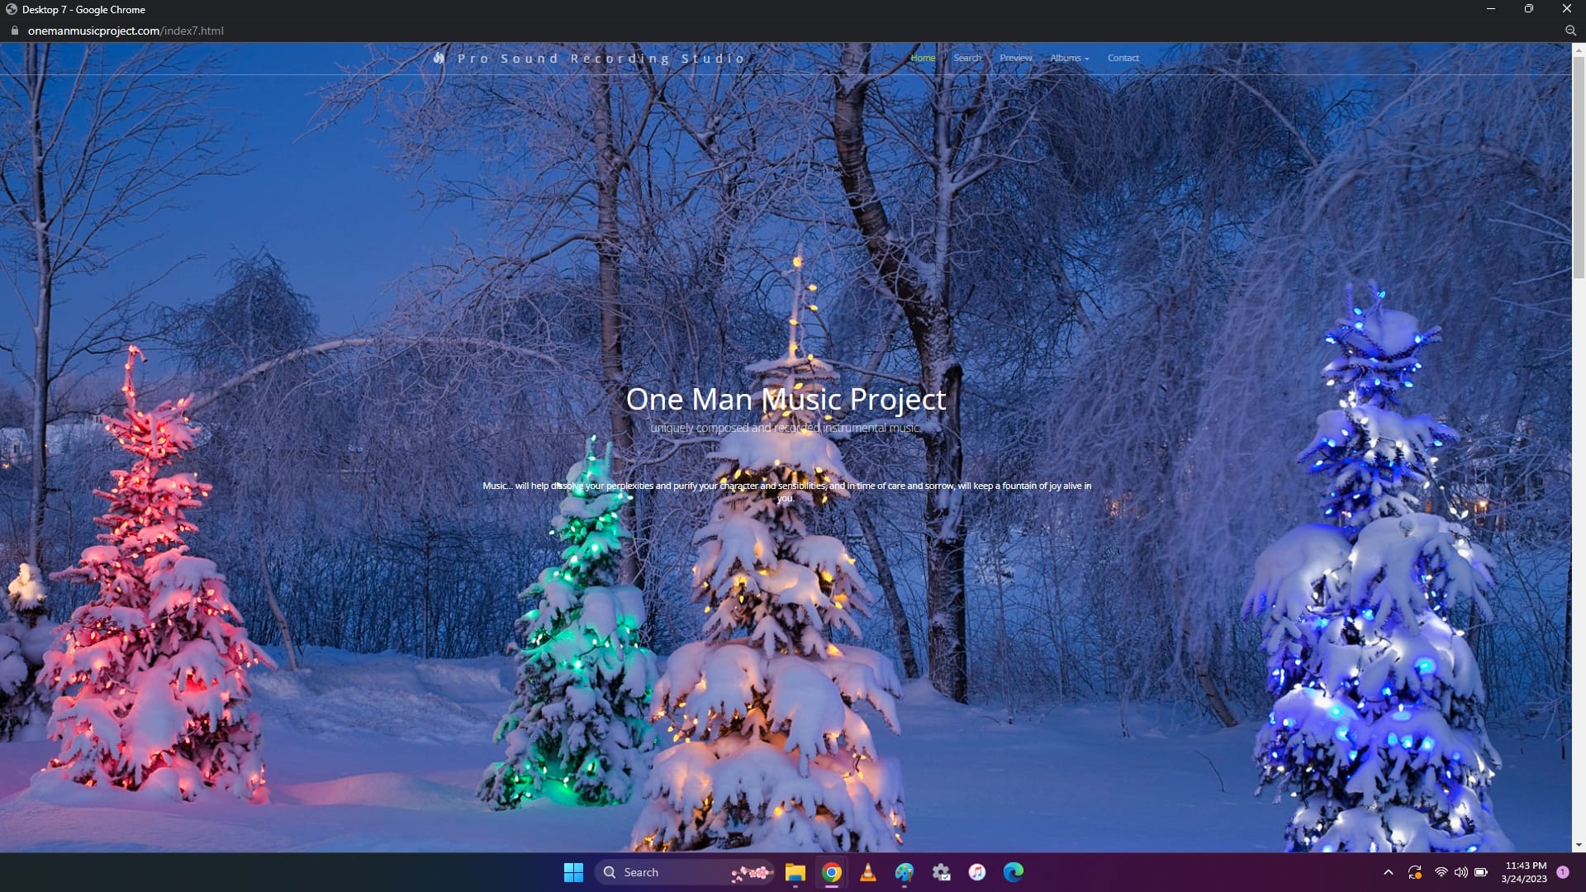Screen dimensions: 1586x892
Task: Open the Home nav link
Action: [923, 58]
